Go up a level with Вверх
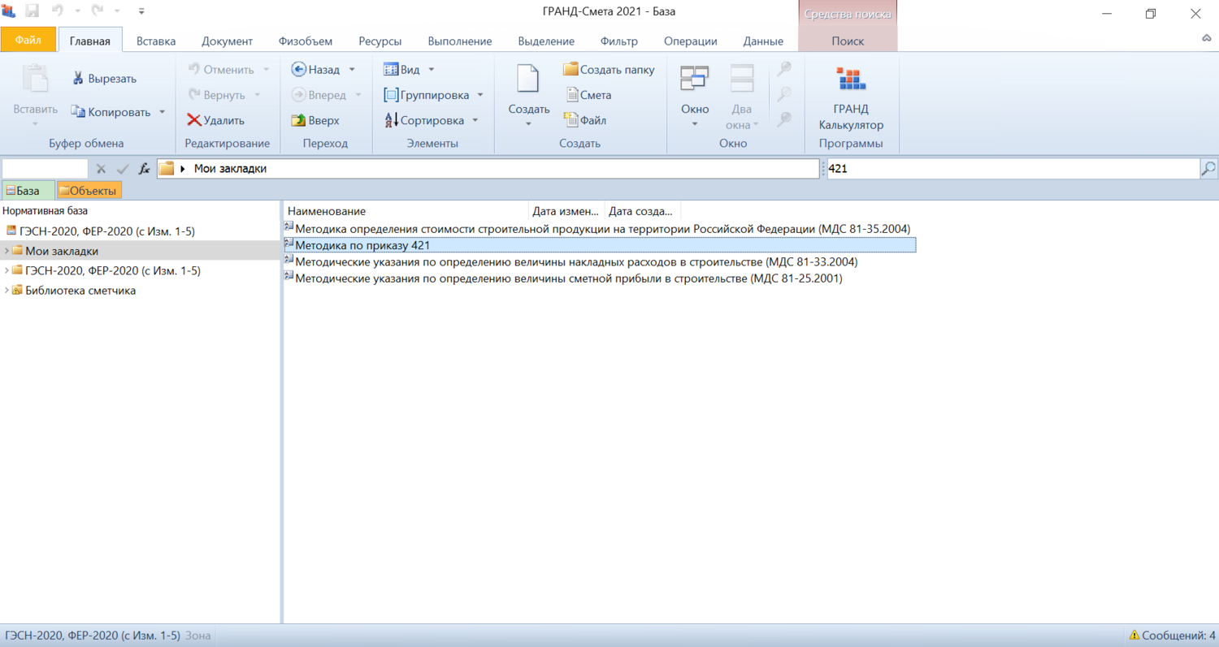The height and width of the screenshot is (647, 1219). (315, 120)
